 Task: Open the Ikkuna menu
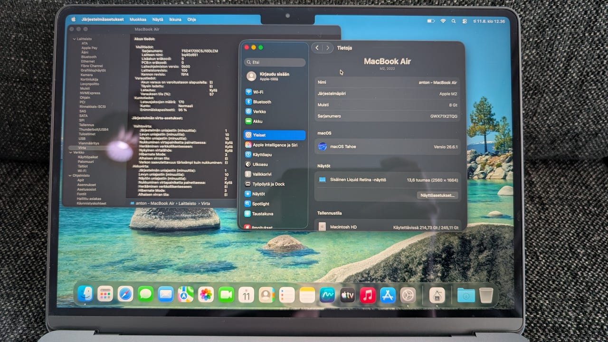175,19
